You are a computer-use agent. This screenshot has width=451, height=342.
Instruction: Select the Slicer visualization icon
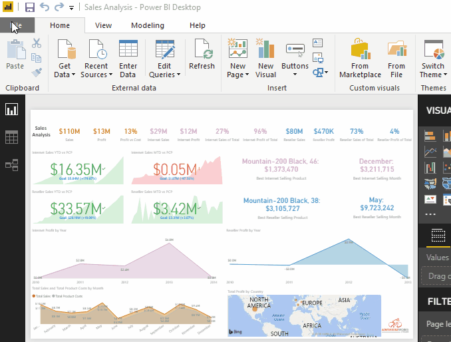pos(447,199)
